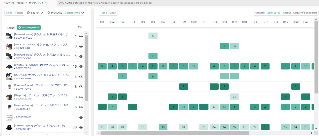Click eye icon for B0CB5W64F6 product
This screenshot has height=136, width=319.
[81, 117]
